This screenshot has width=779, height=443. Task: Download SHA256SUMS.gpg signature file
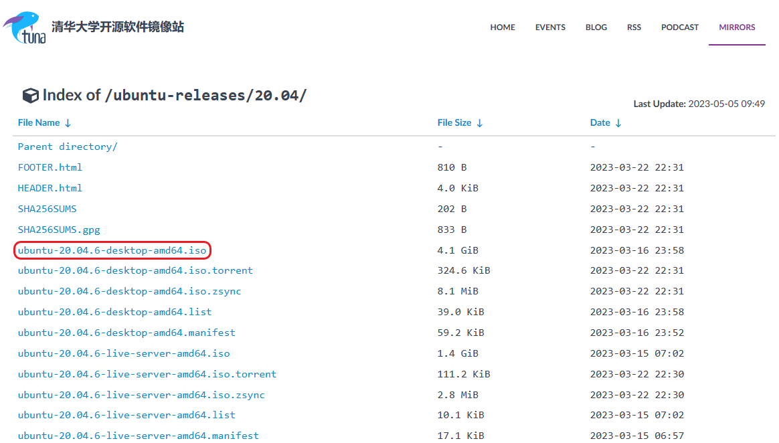click(59, 230)
